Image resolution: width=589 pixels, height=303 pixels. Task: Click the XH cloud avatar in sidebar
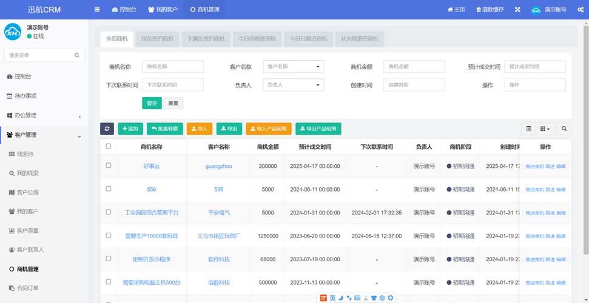click(x=13, y=32)
